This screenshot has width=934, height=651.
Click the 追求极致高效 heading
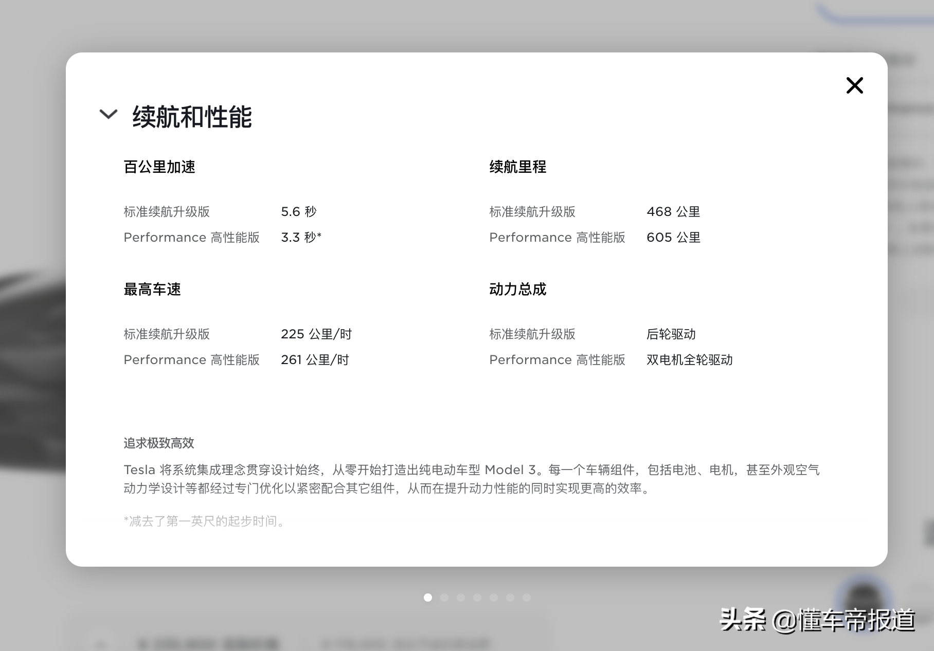[159, 443]
